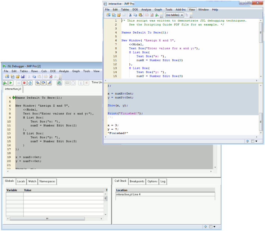Select the Watch tab
This screenshot has height=231, width=265.
[33, 181]
